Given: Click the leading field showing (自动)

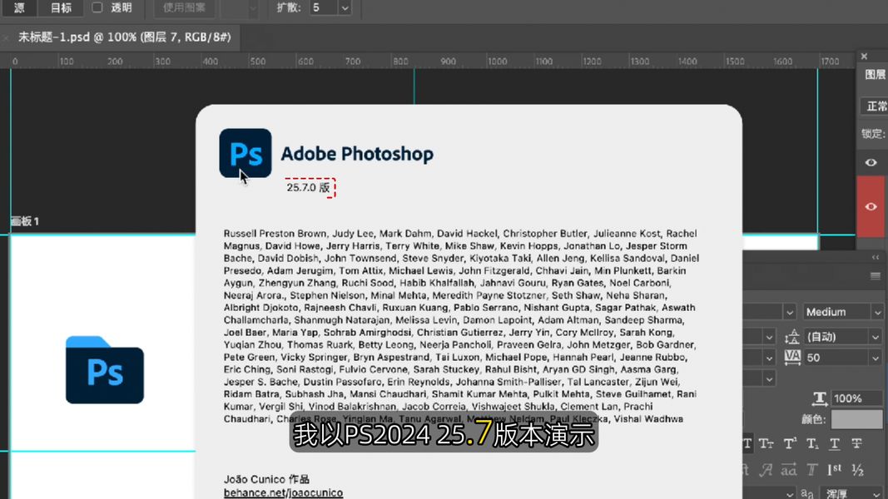Looking at the screenshot, I should click(836, 337).
